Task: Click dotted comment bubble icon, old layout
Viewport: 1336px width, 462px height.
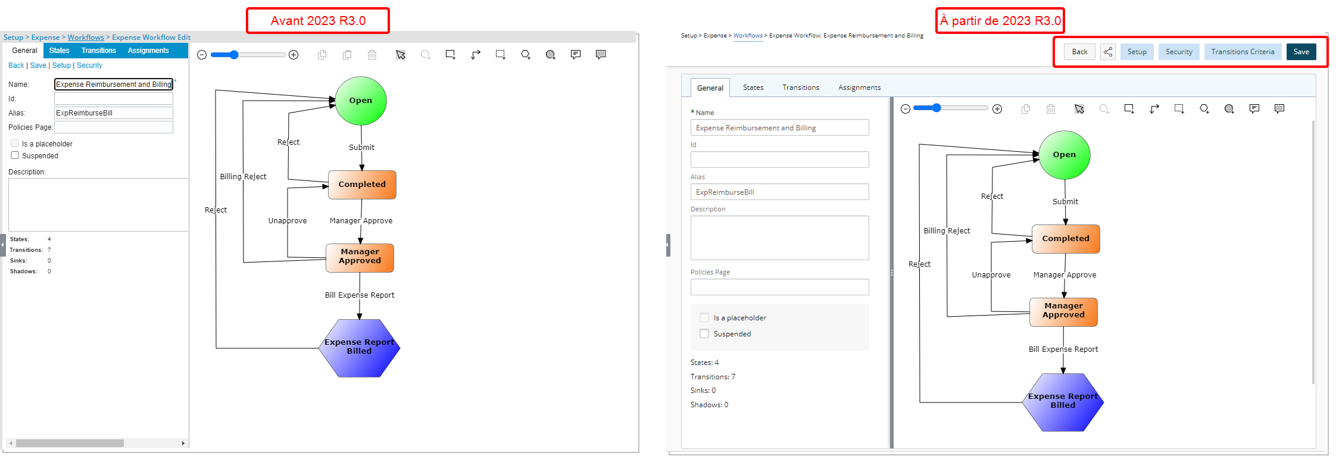Action: pos(601,55)
